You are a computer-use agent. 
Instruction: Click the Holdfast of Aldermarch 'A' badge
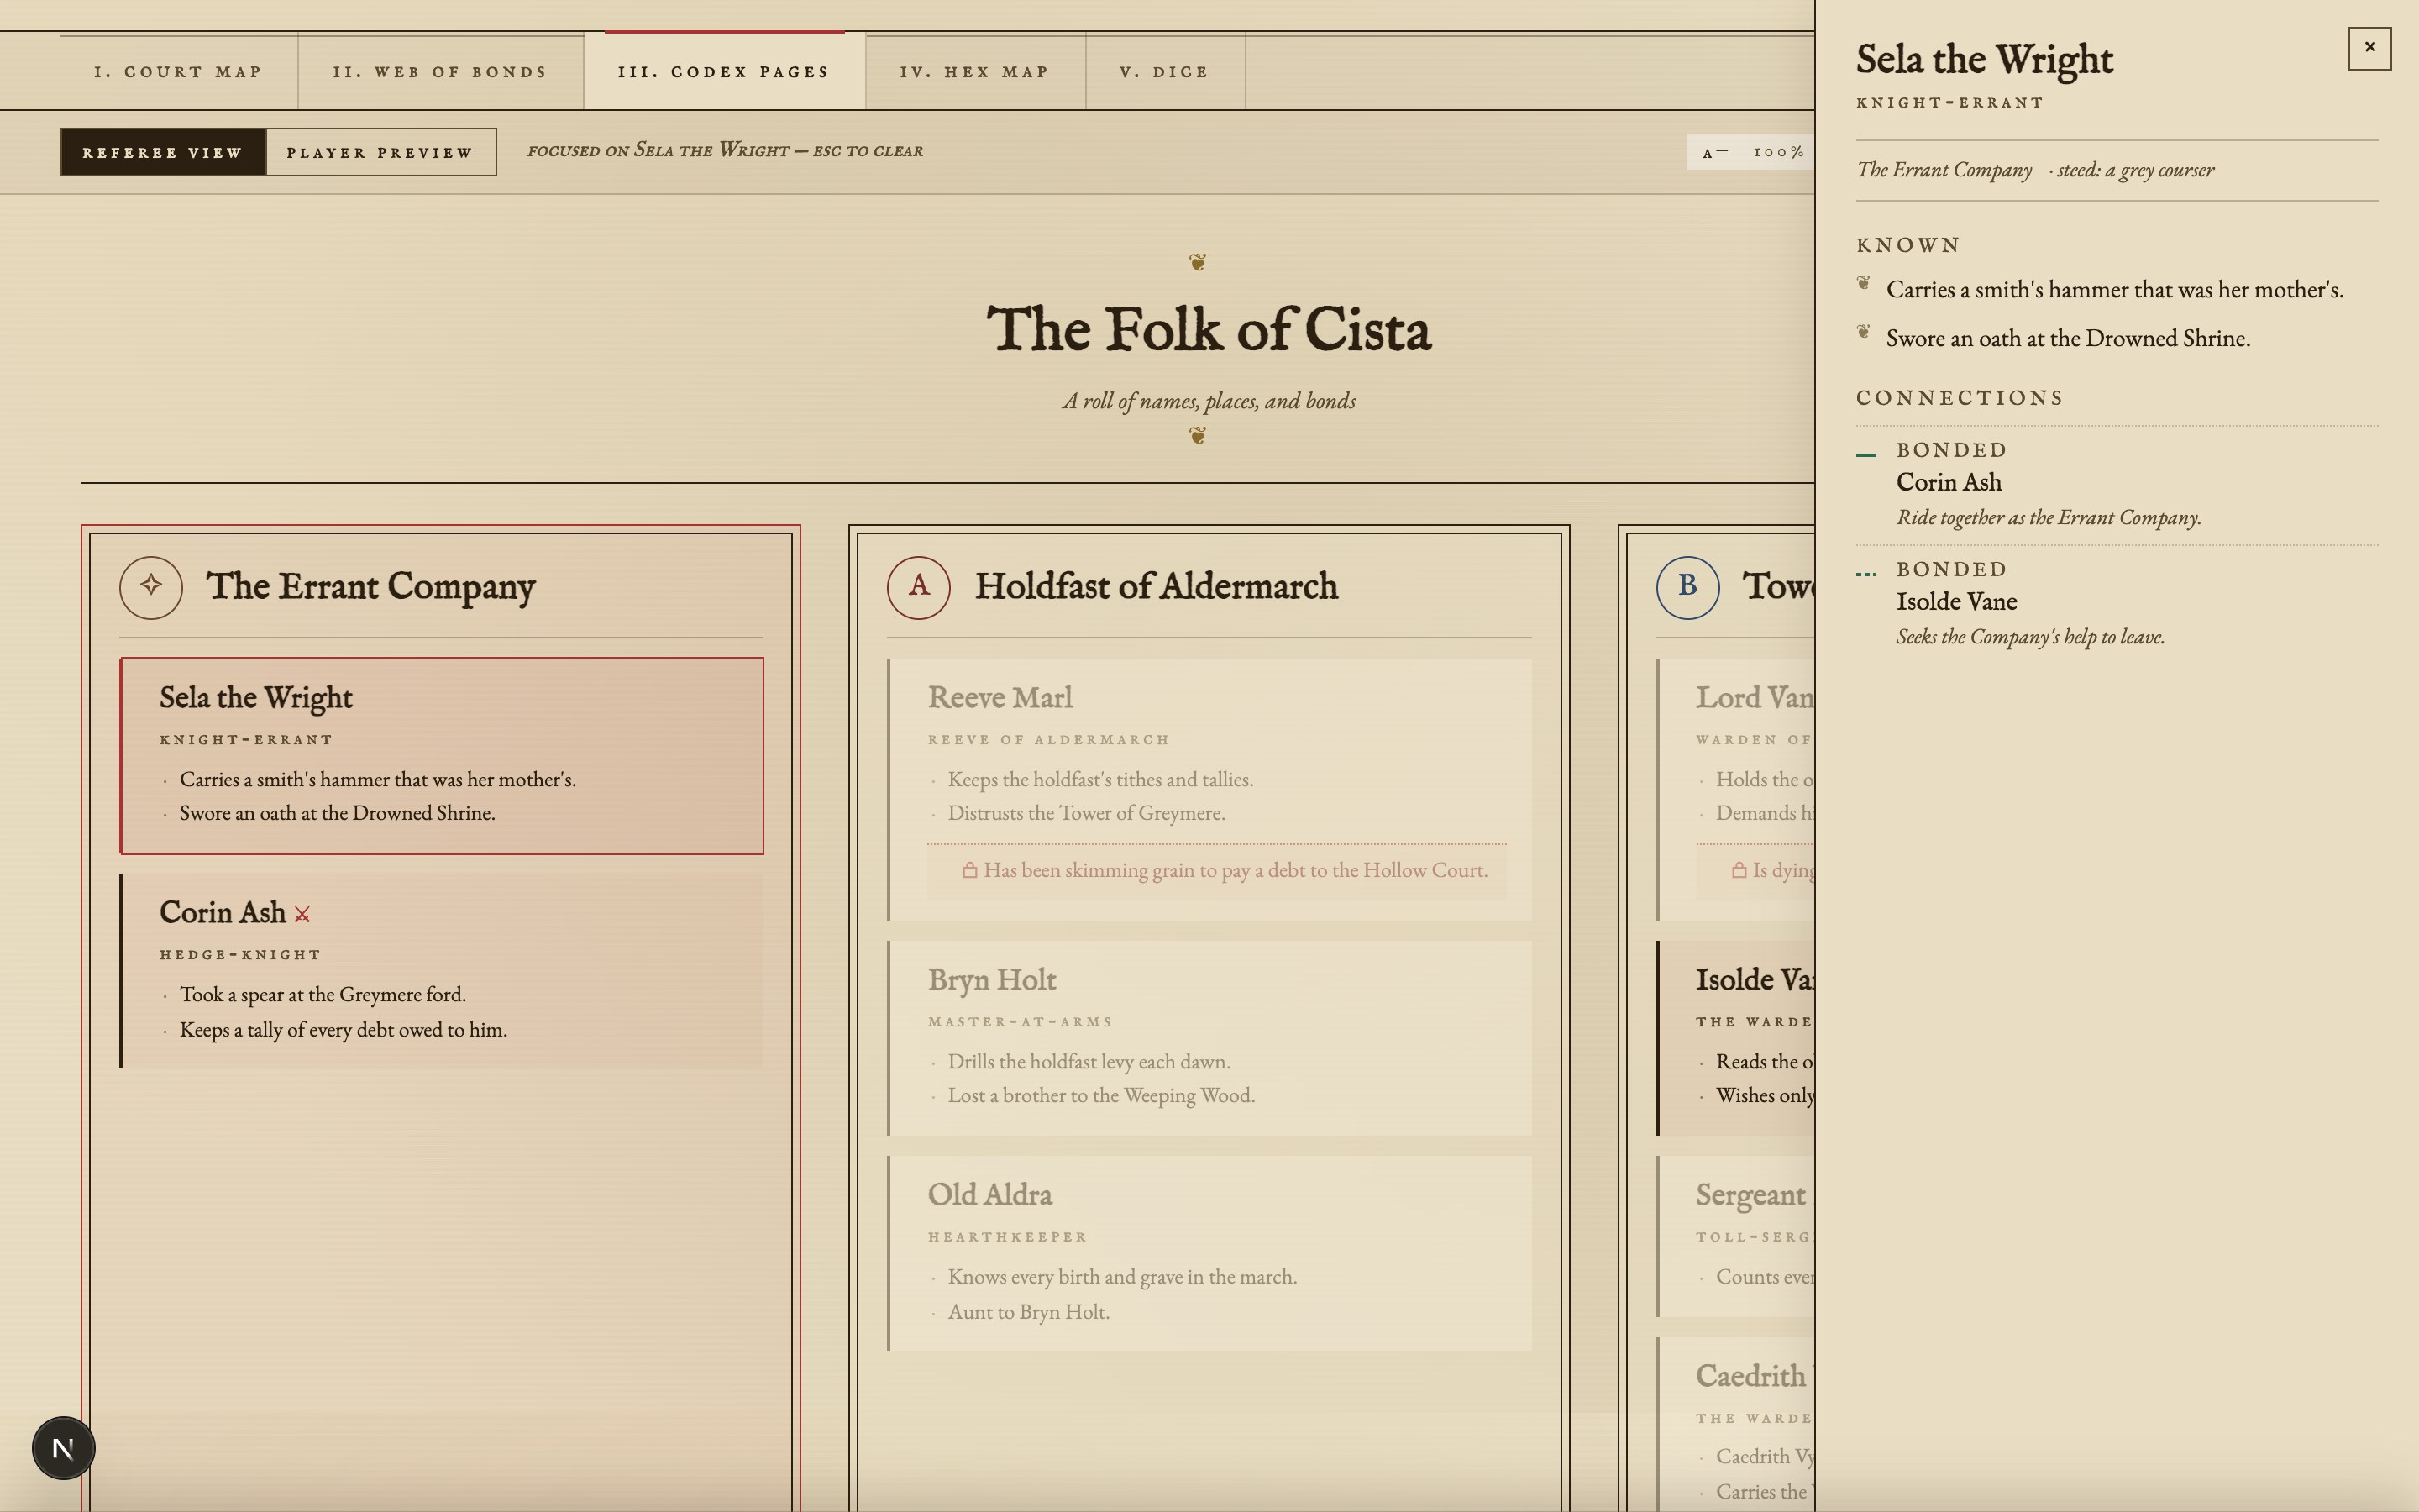[919, 587]
